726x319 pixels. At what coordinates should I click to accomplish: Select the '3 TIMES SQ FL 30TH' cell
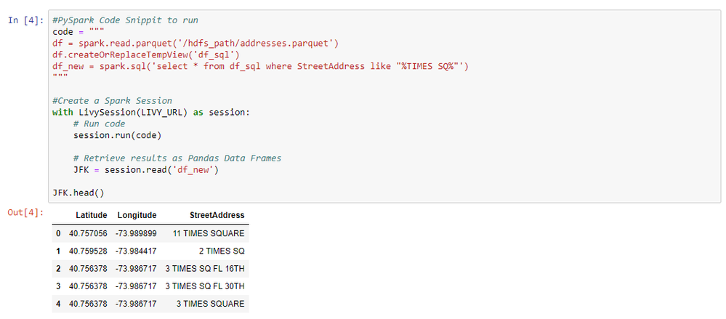[204, 286]
